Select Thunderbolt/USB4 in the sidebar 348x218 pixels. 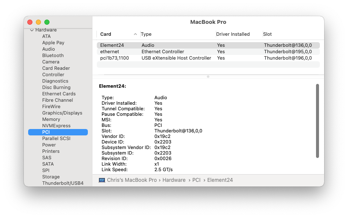click(63, 183)
